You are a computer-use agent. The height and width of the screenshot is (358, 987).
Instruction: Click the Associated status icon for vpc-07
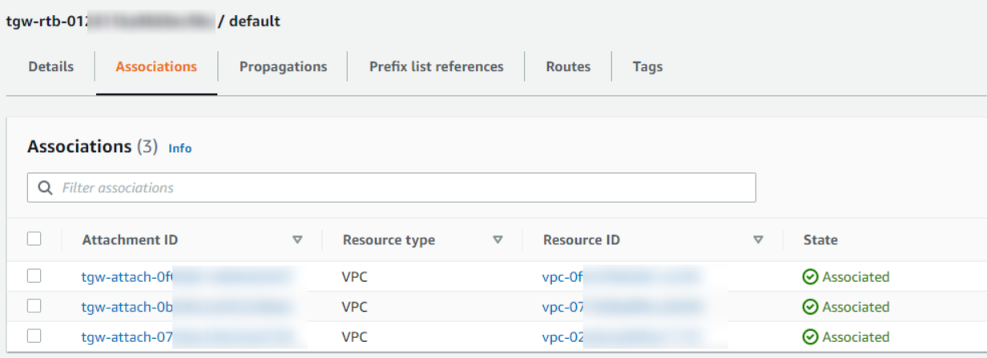tap(811, 307)
